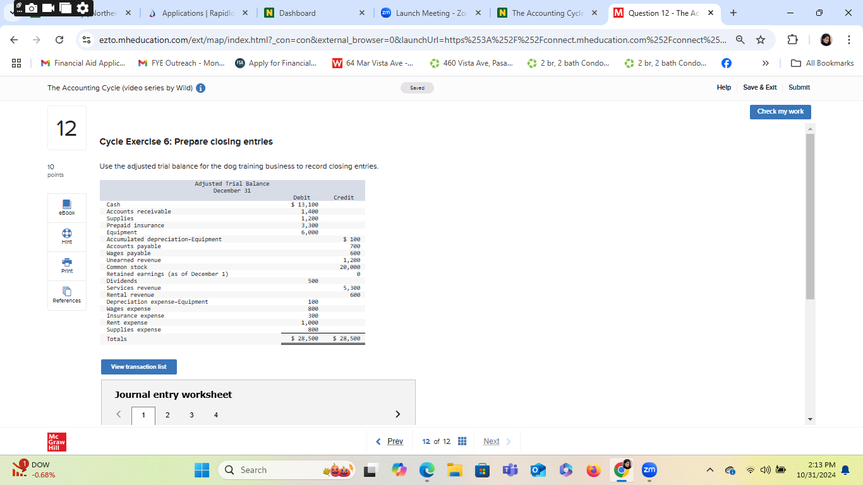This screenshot has height=485, width=863.
Task: View site information icon in address bar
Action: (x=87, y=40)
